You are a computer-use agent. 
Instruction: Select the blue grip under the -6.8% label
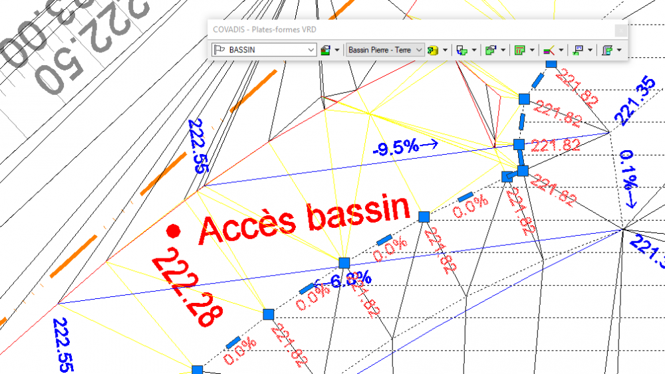coord(344,263)
